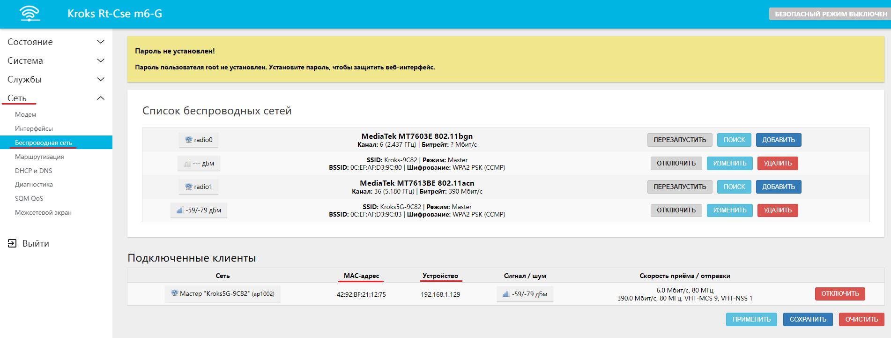
Task: Open DHCP и DNS settings
Action: (x=34, y=171)
